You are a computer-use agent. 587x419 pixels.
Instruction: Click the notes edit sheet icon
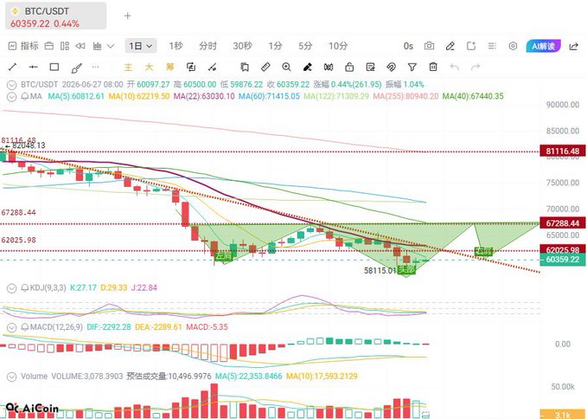[370, 67]
